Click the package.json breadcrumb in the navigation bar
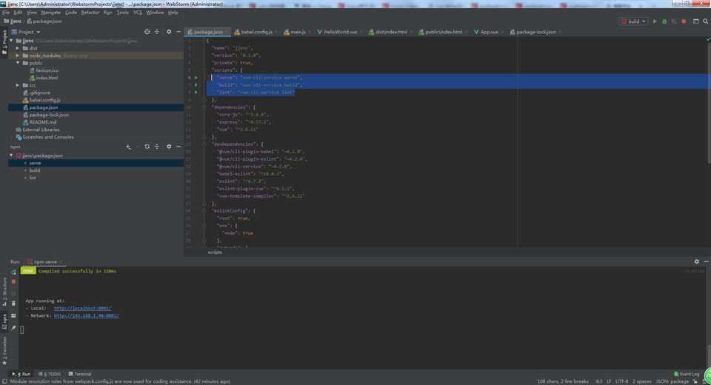Image resolution: width=711 pixels, height=385 pixels. (x=44, y=21)
